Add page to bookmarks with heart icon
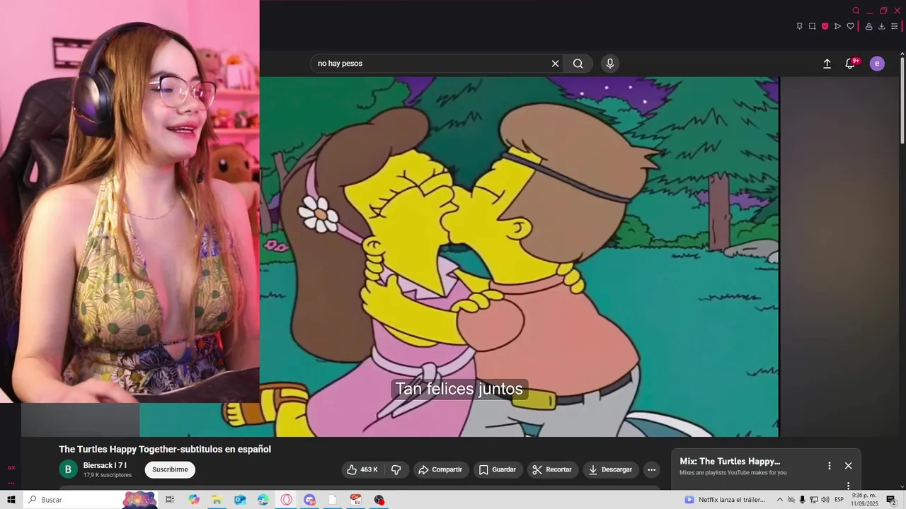 (x=850, y=26)
